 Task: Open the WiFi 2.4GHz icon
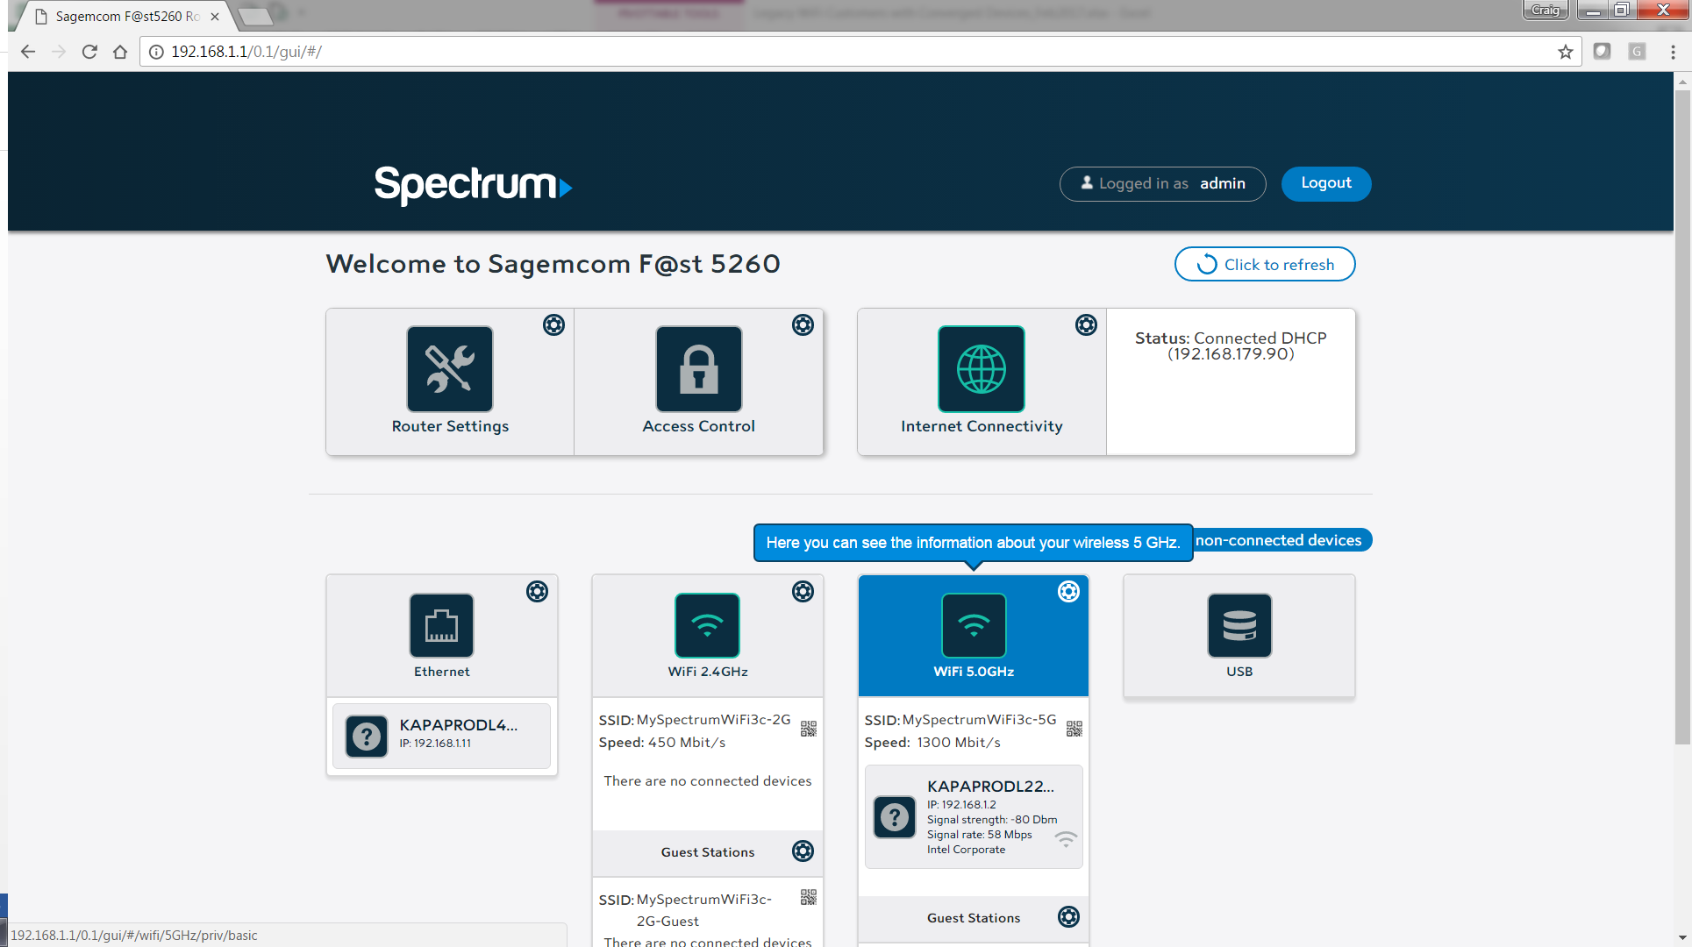click(x=707, y=625)
